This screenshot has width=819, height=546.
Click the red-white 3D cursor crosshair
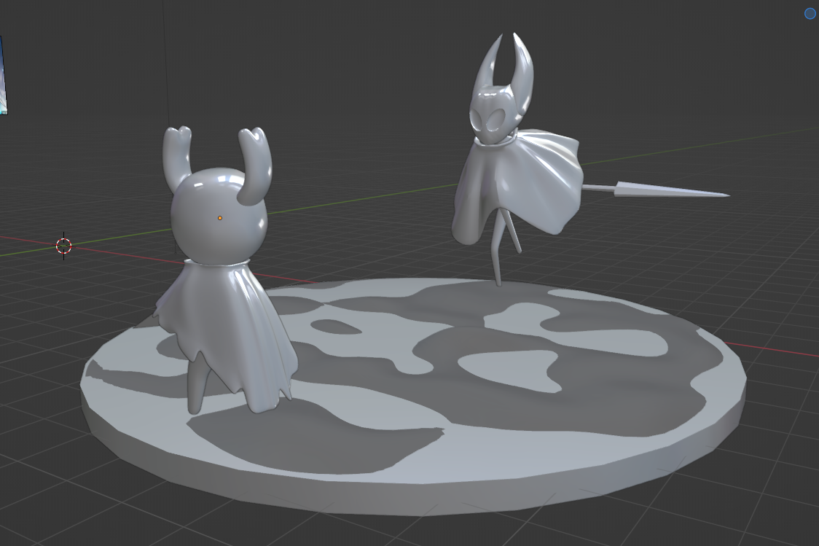(63, 246)
